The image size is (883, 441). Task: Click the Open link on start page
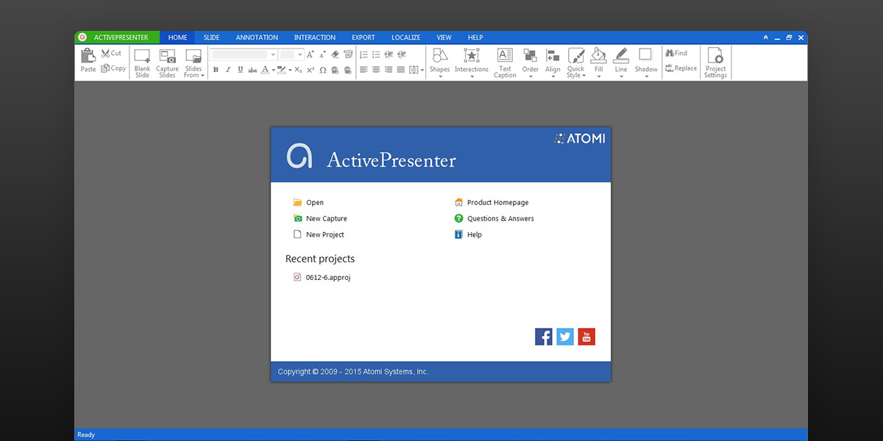tap(315, 203)
